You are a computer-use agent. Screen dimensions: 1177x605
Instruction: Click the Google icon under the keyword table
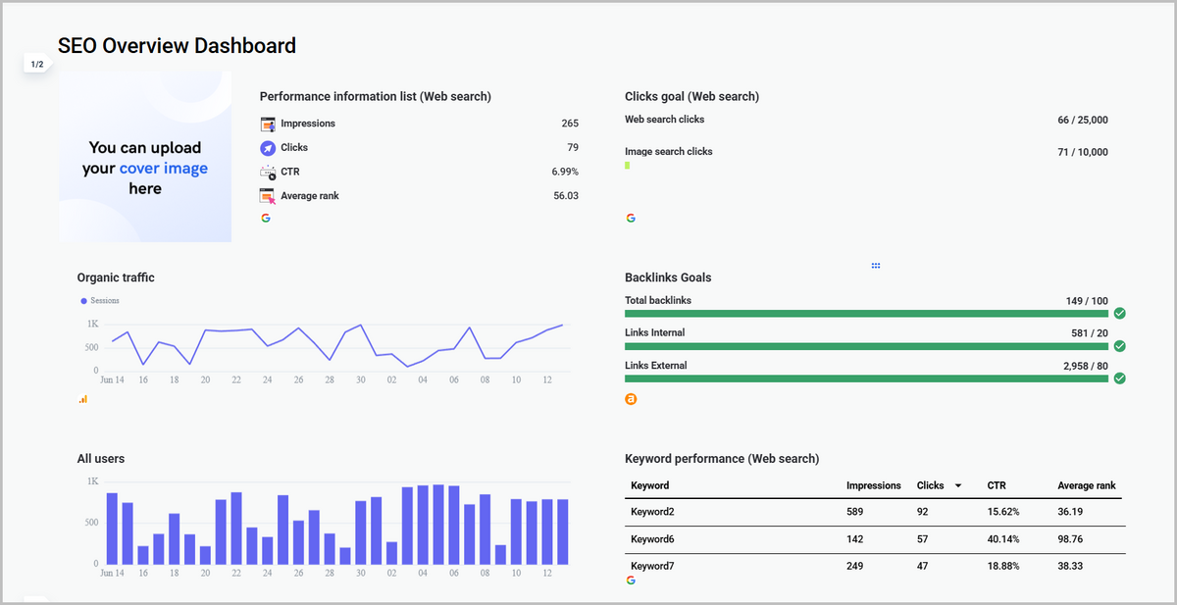pyautogui.click(x=631, y=580)
